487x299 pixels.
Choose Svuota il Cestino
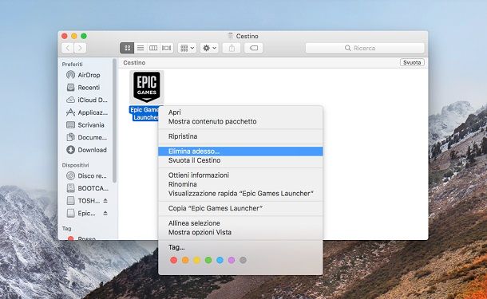(240, 160)
